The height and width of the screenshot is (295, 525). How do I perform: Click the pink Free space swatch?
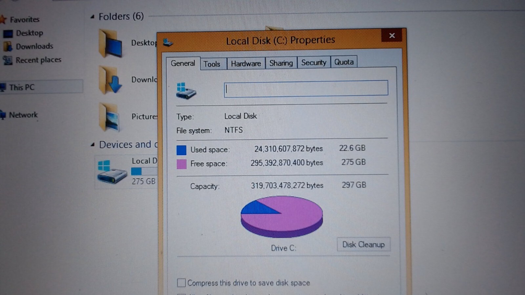coord(181,164)
